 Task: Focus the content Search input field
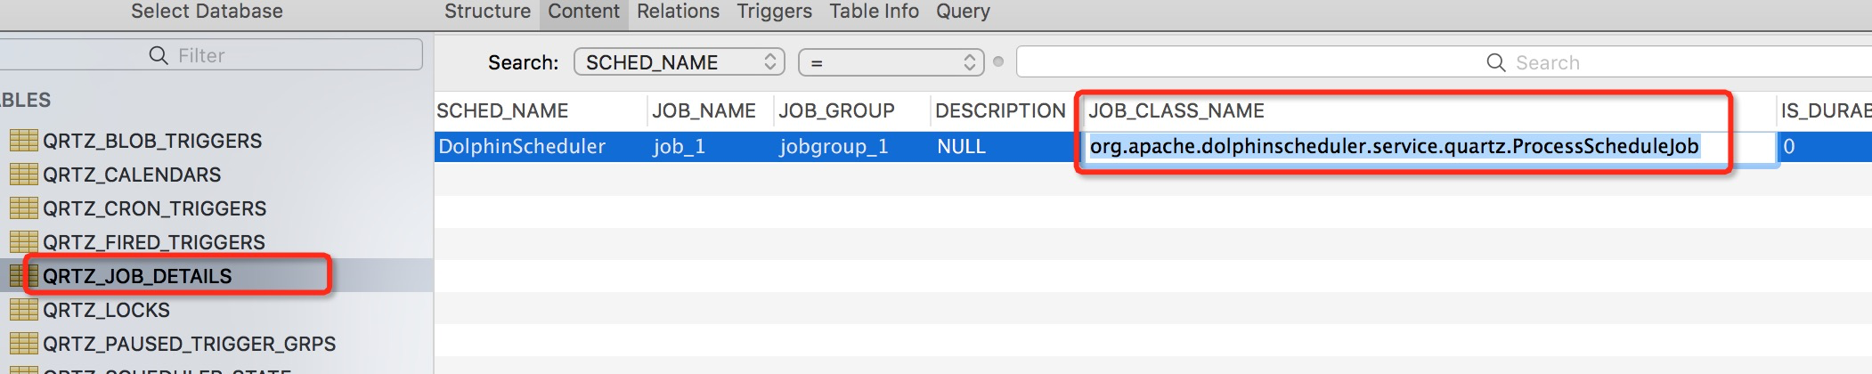click(x=1443, y=62)
